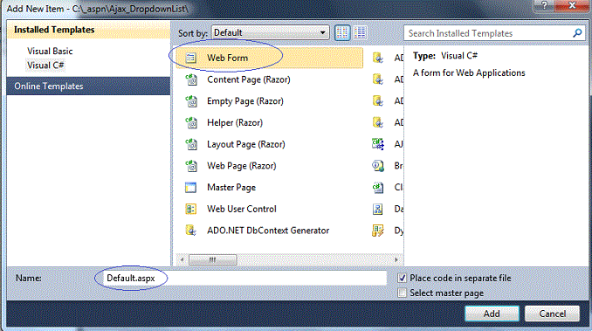Click the second-column icon beside Web Page
This screenshot has width=592, height=331.
(x=378, y=166)
